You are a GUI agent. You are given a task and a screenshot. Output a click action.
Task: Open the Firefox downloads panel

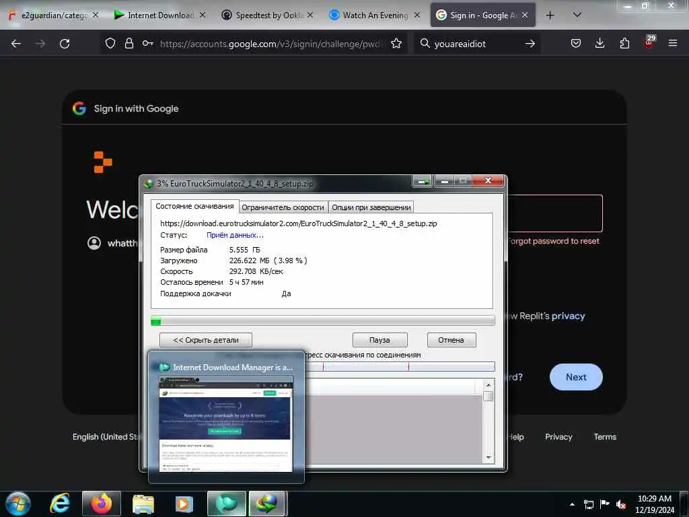click(600, 43)
